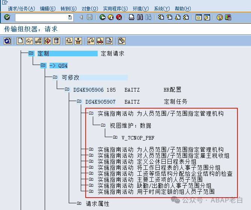Open the SAP menu icon at top-left
The width and height of the screenshot is (251, 210).
click(x=5, y=2)
